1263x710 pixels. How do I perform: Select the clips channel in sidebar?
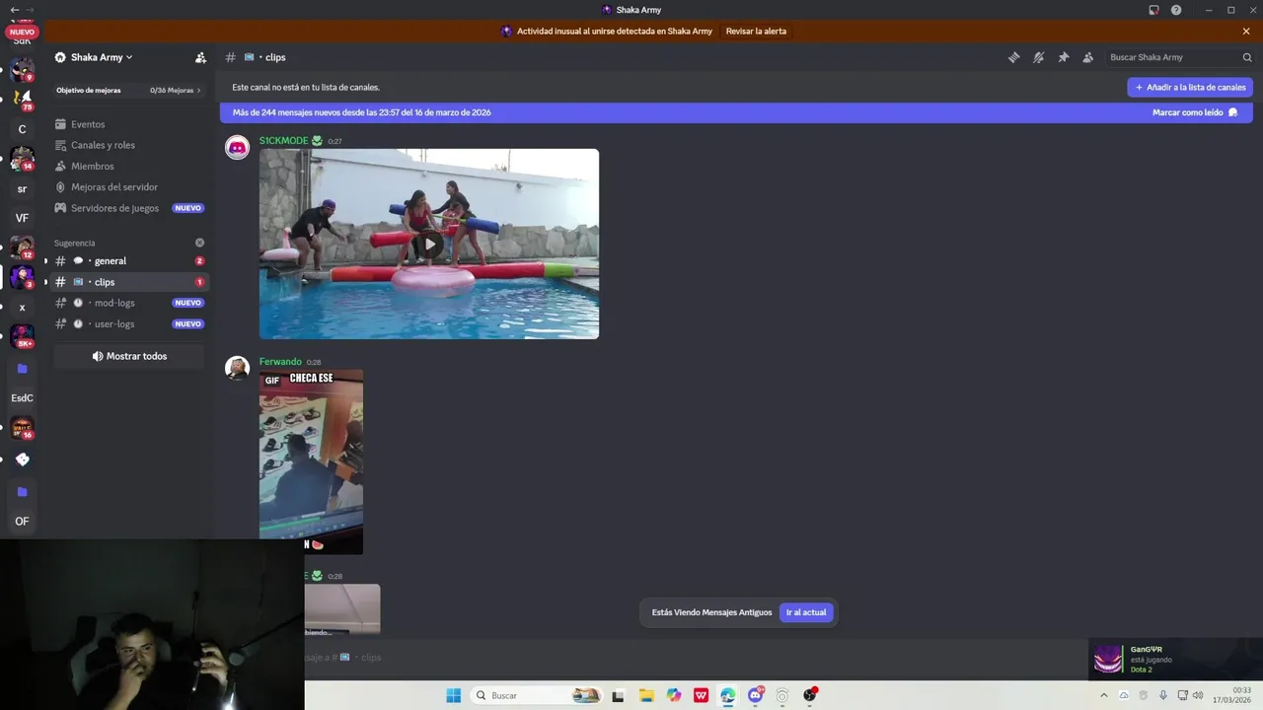(x=129, y=282)
